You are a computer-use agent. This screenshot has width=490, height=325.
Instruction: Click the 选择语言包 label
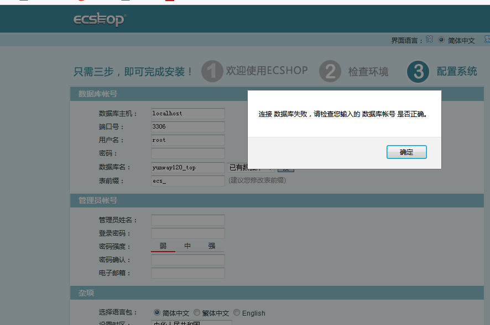(x=118, y=312)
